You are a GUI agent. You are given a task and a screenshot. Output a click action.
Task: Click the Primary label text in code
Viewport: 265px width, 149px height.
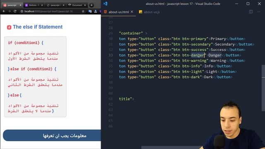pyautogui.click(x=218, y=39)
